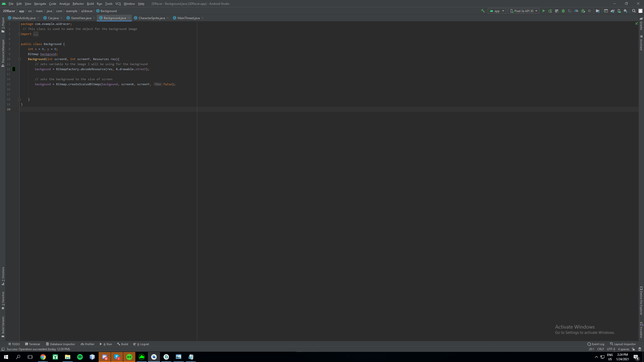The width and height of the screenshot is (644, 362).
Task: Click the Make Project hammer icon
Action: (483, 11)
